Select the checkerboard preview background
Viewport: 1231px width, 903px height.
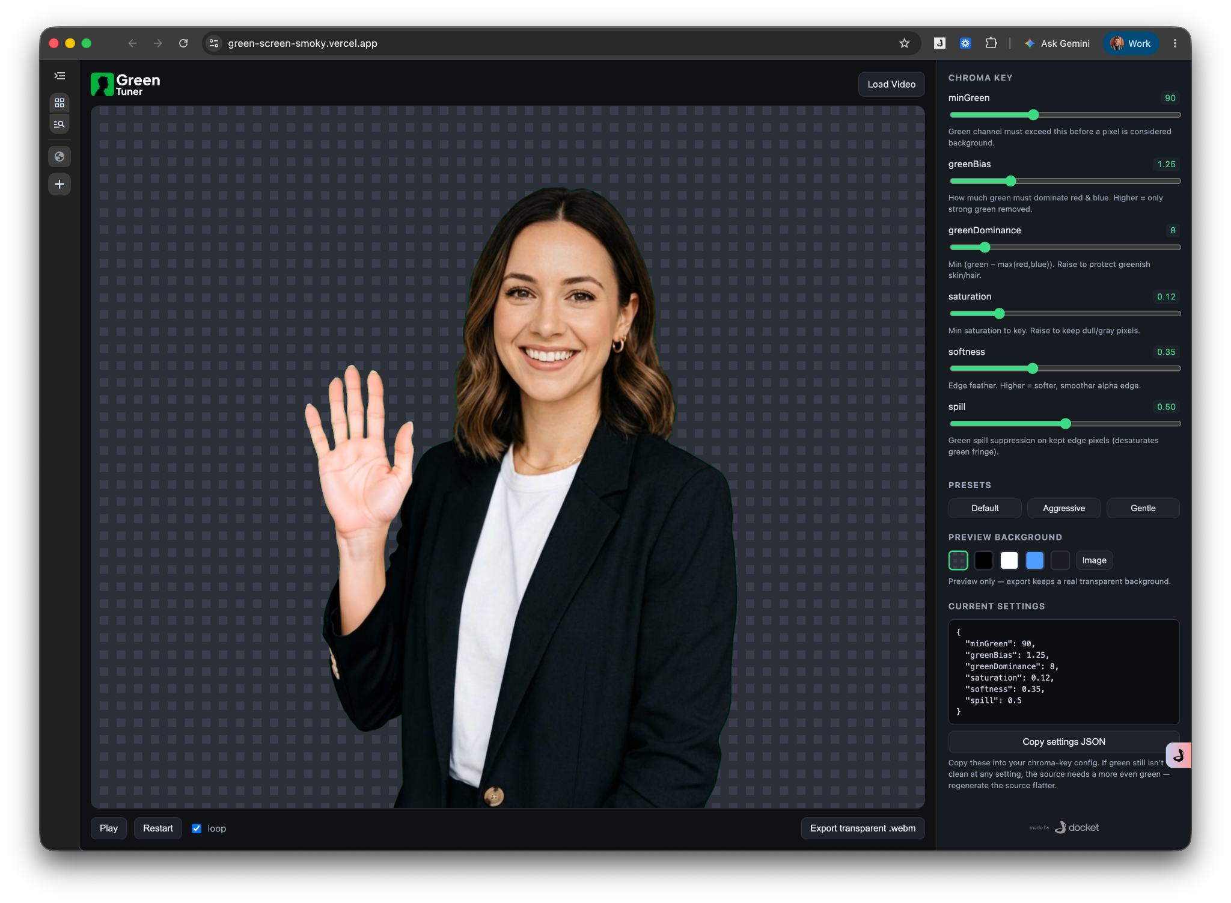[958, 560]
